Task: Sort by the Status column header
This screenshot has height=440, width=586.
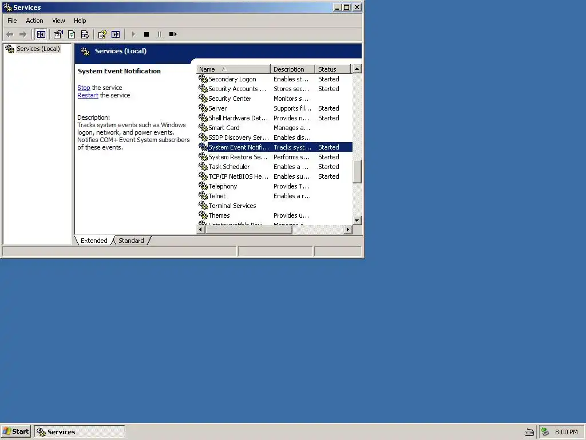Action: tap(332, 69)
